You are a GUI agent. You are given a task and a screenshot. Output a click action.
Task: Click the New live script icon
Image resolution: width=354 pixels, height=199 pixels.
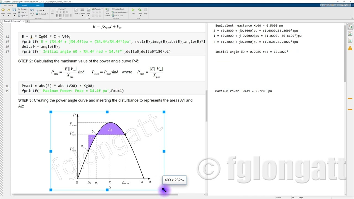click(3, 10)
